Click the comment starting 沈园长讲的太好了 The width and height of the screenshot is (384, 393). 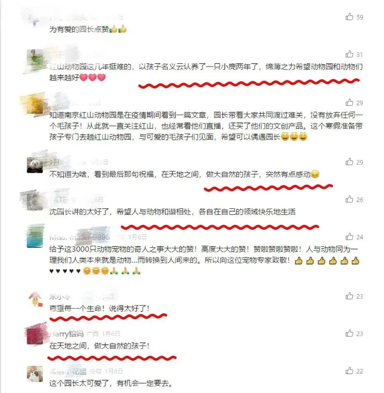point(172,212)
